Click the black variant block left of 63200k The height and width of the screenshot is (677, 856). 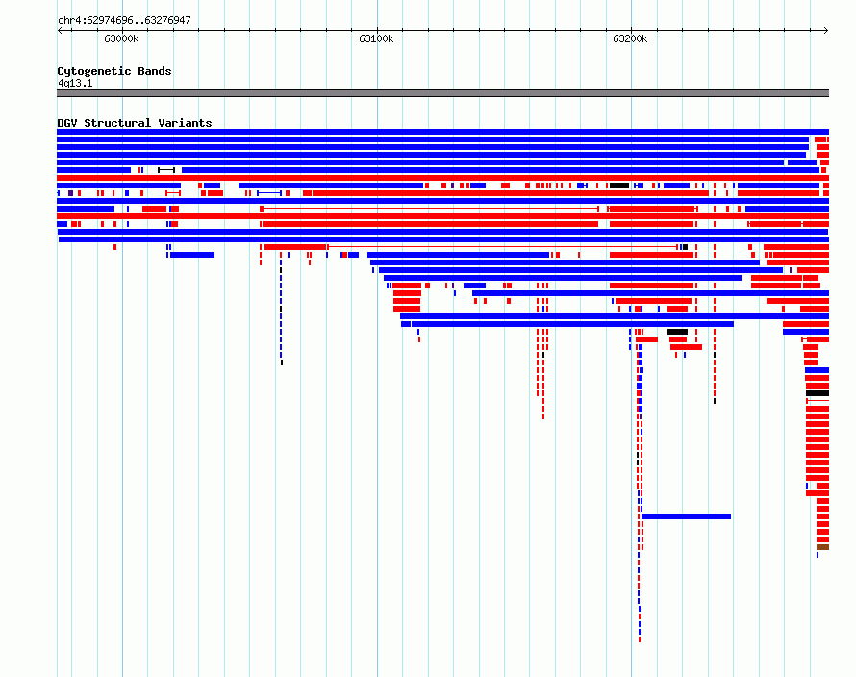point(619,186)
